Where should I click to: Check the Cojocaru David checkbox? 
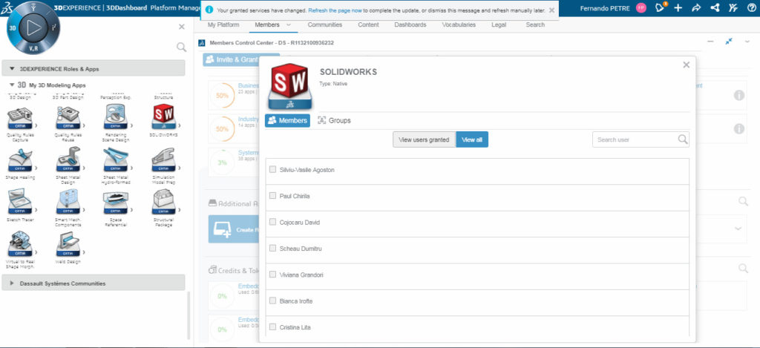click(273, 222)
